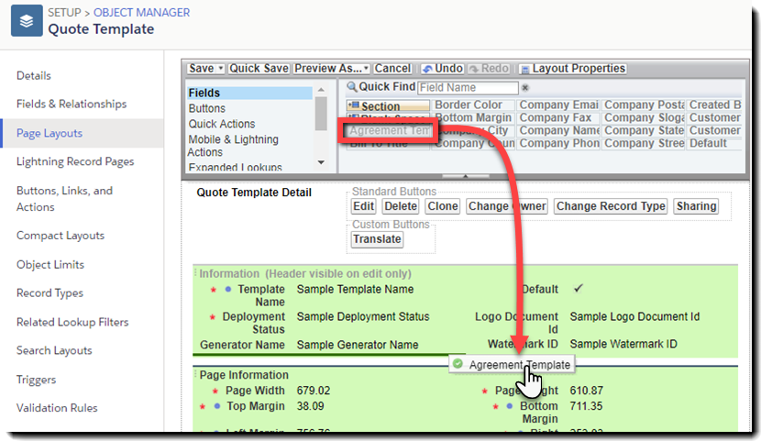
Task: Open Related Lookup Filters in sidebar
Action: pos(72,322)
